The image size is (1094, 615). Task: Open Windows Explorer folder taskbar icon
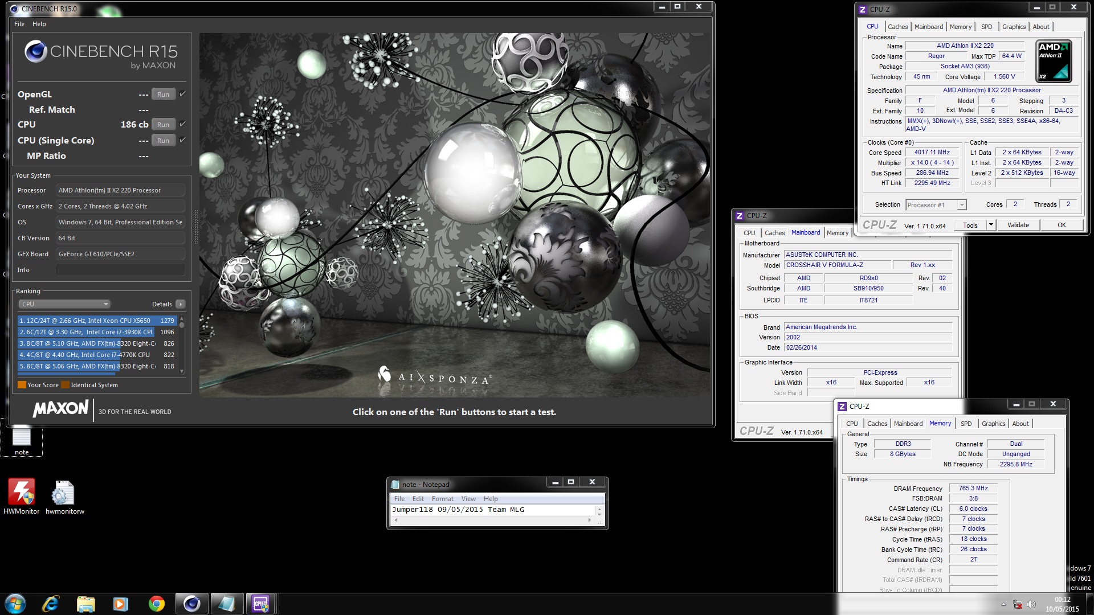tap(86, 604)
